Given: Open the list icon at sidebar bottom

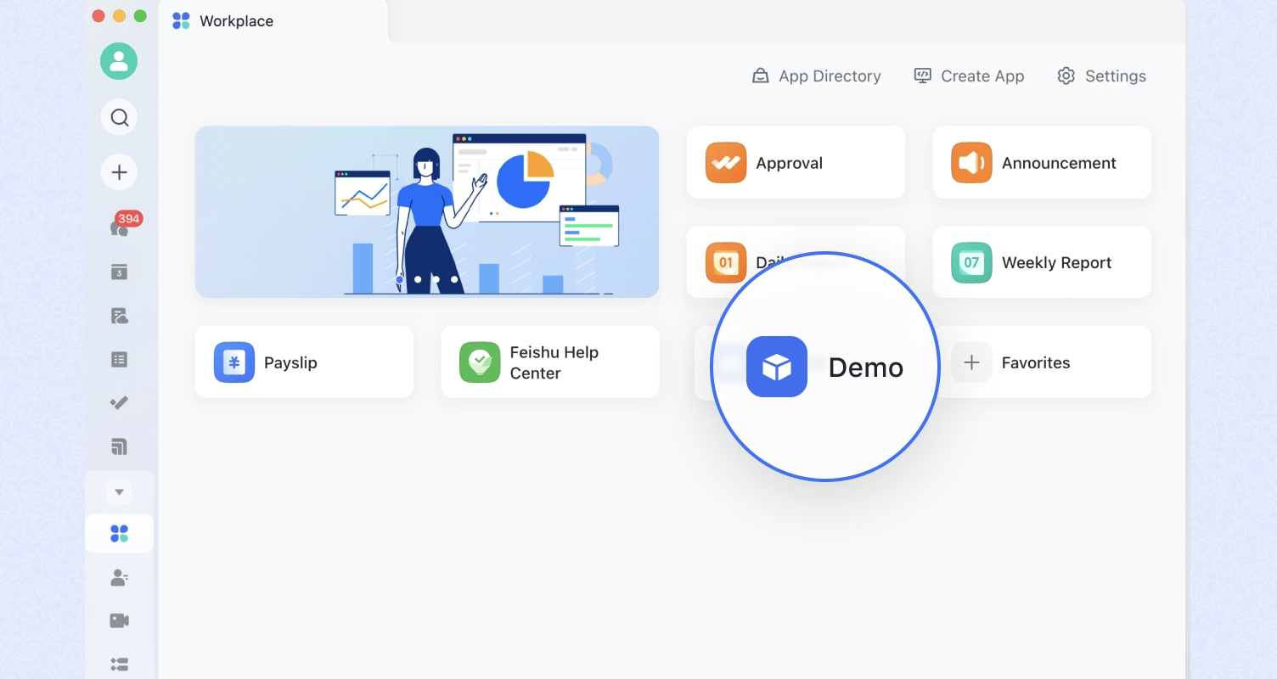Looking at the screenshot, I should [119, 664].
